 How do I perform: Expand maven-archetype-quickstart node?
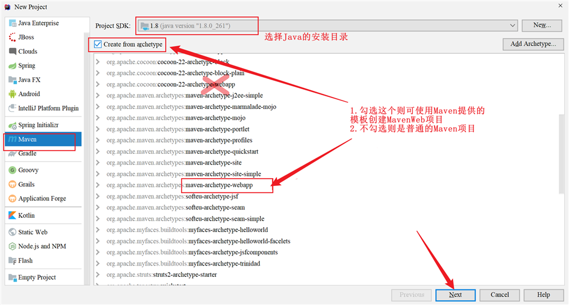coord(98,151)
